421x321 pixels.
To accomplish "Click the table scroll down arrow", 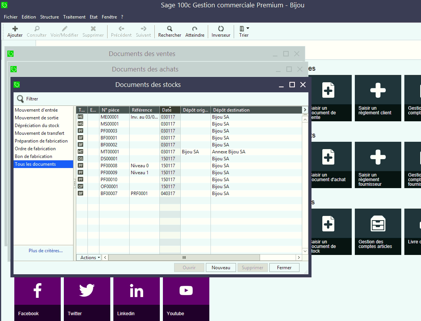I will coord(305,251).
